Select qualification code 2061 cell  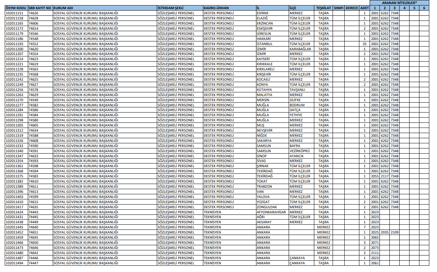[375, 263]
